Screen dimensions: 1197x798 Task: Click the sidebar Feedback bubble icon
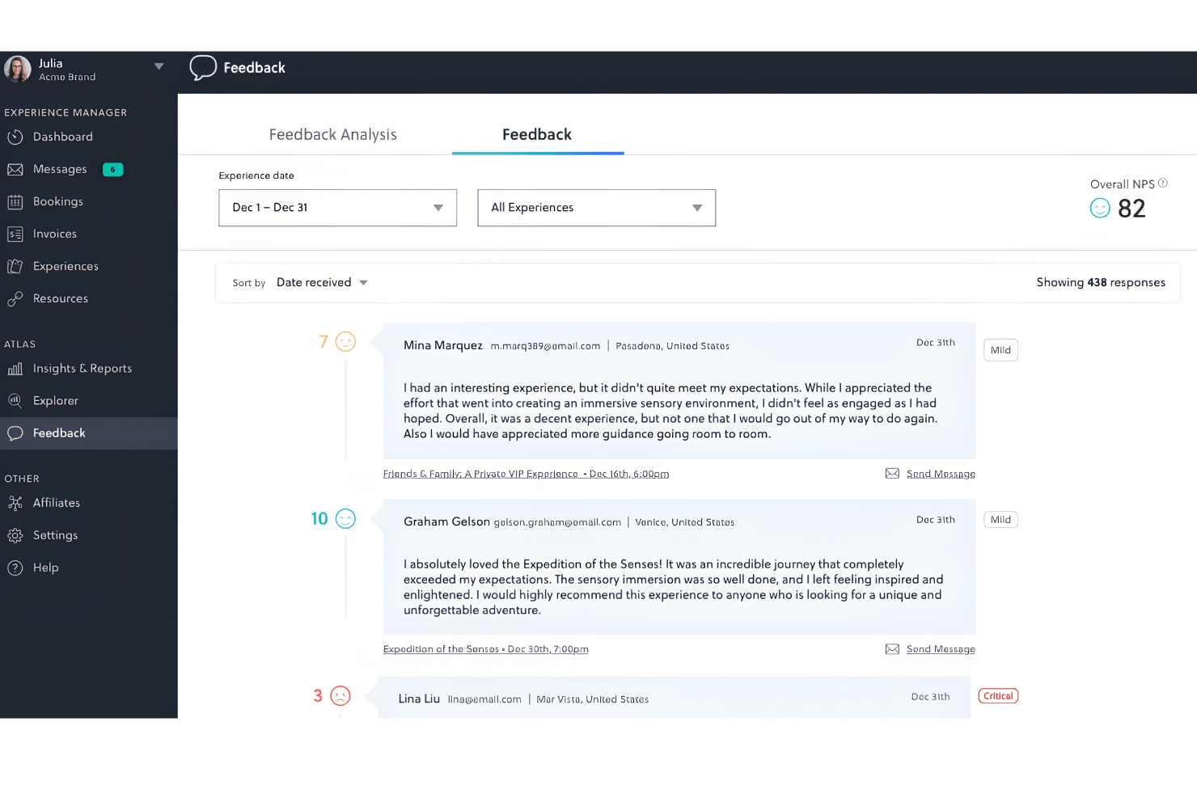[x=15, y=433]
